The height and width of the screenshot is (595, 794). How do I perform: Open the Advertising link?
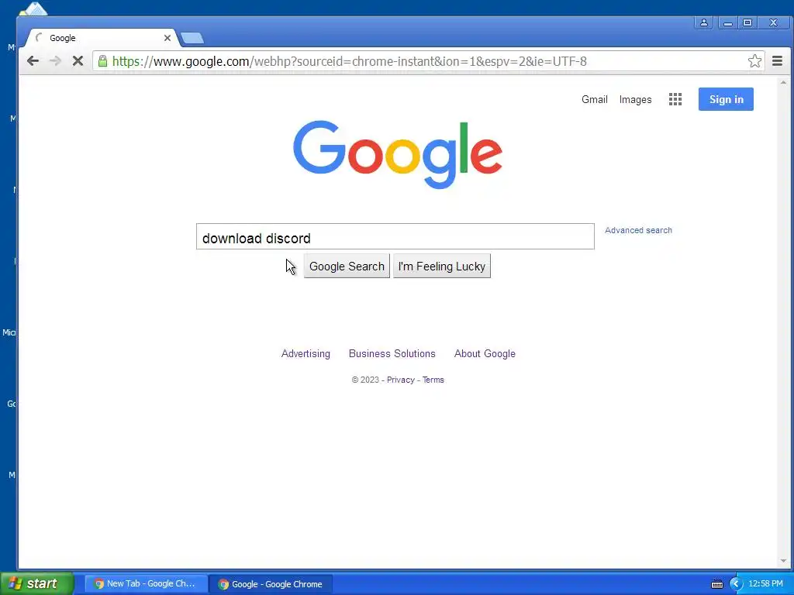pyautogui.click(x=306, y=353)
